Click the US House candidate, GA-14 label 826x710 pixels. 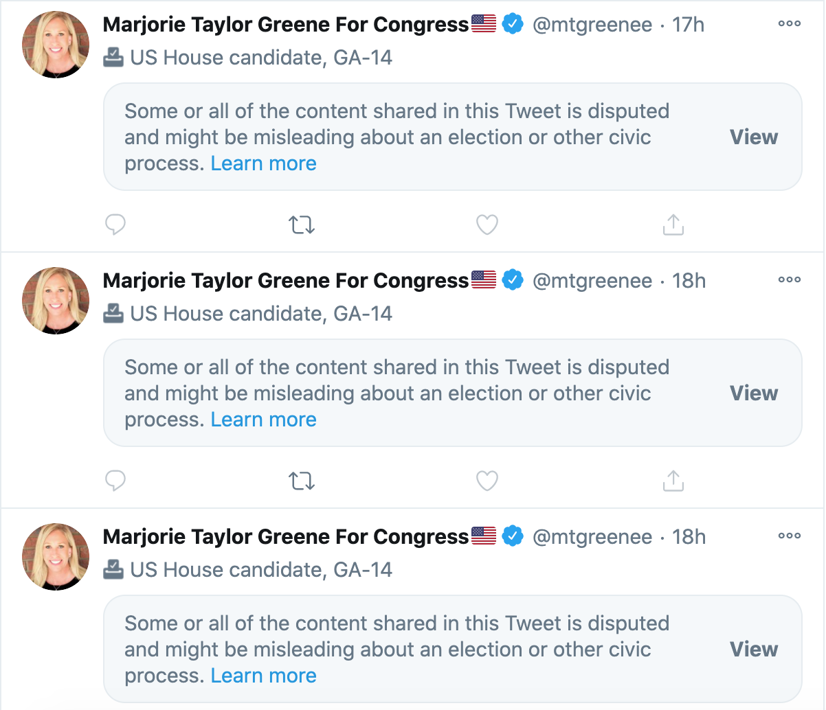(x=261, y=58)
